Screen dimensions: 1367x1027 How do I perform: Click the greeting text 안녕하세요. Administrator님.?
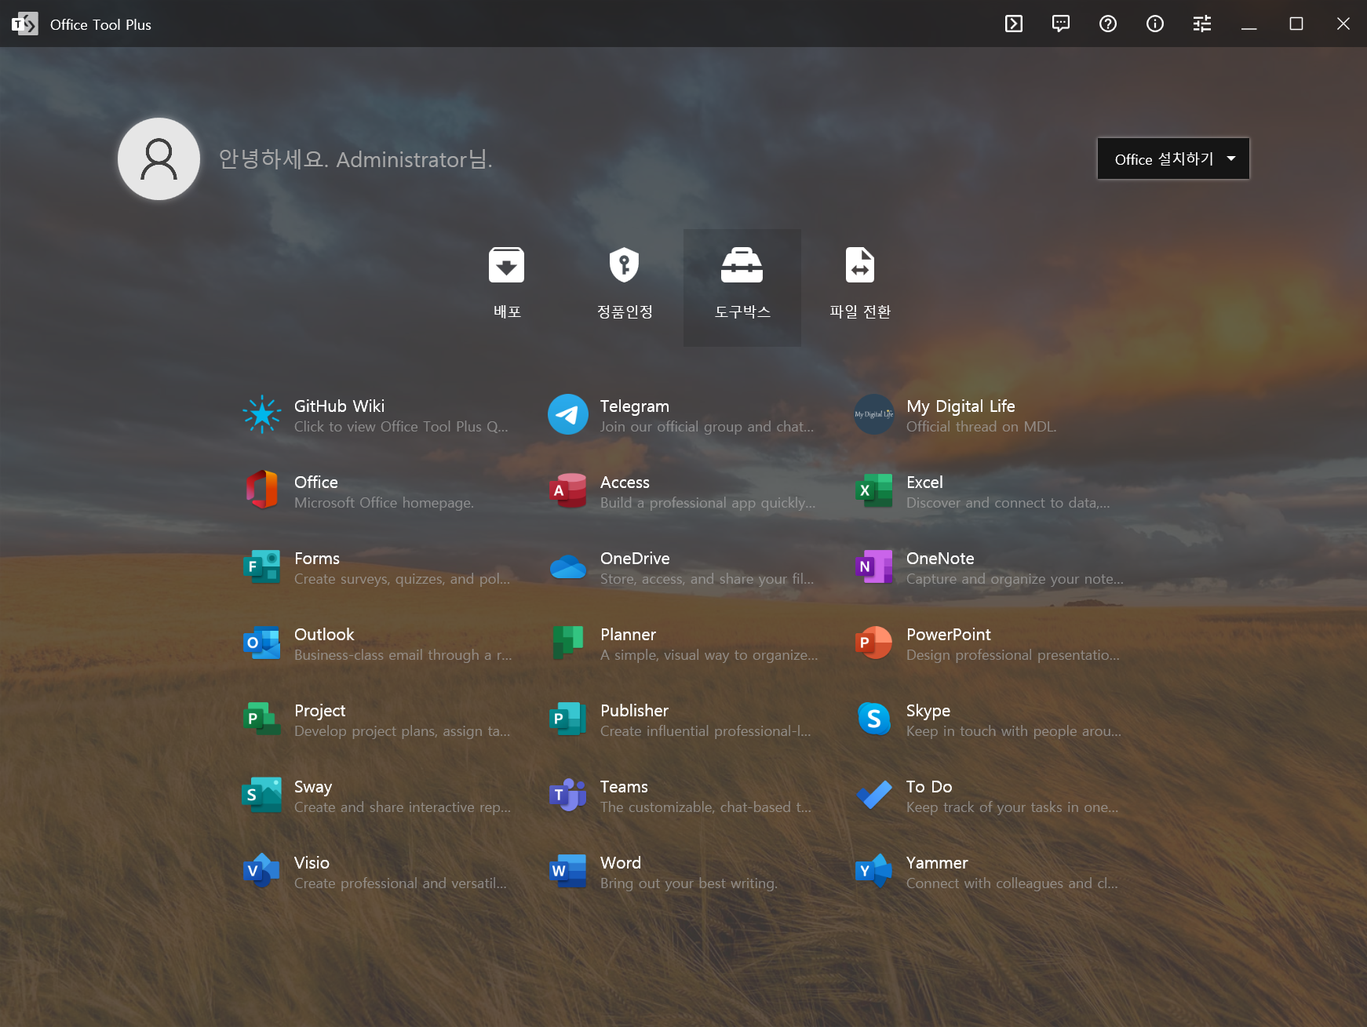point(355,159)
